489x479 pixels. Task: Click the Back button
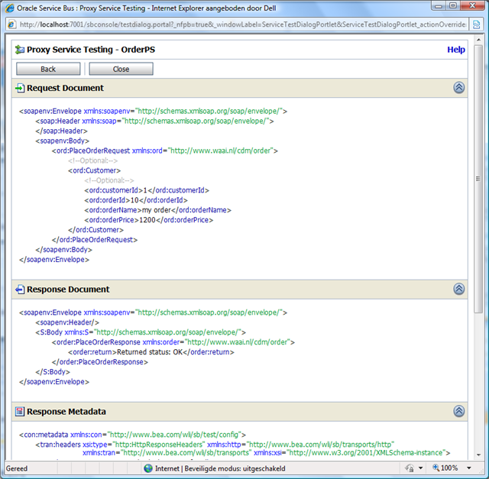(48, 69)
